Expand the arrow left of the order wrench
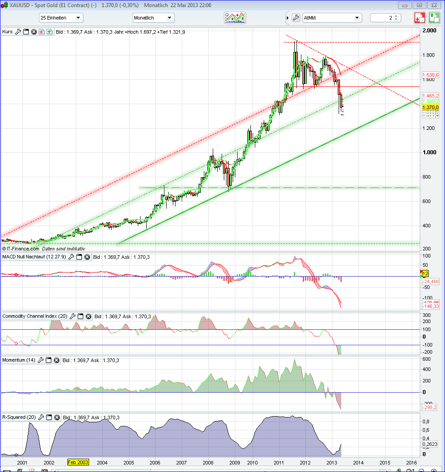 tap(287, 18)
